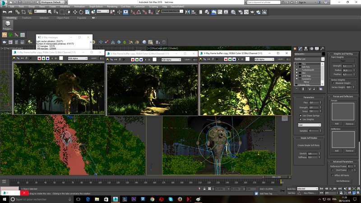Open RGB Alpha dropdown in middle frame buffer
The width and height of the screenshot is (361, 203).
click(x=171, y=60)
